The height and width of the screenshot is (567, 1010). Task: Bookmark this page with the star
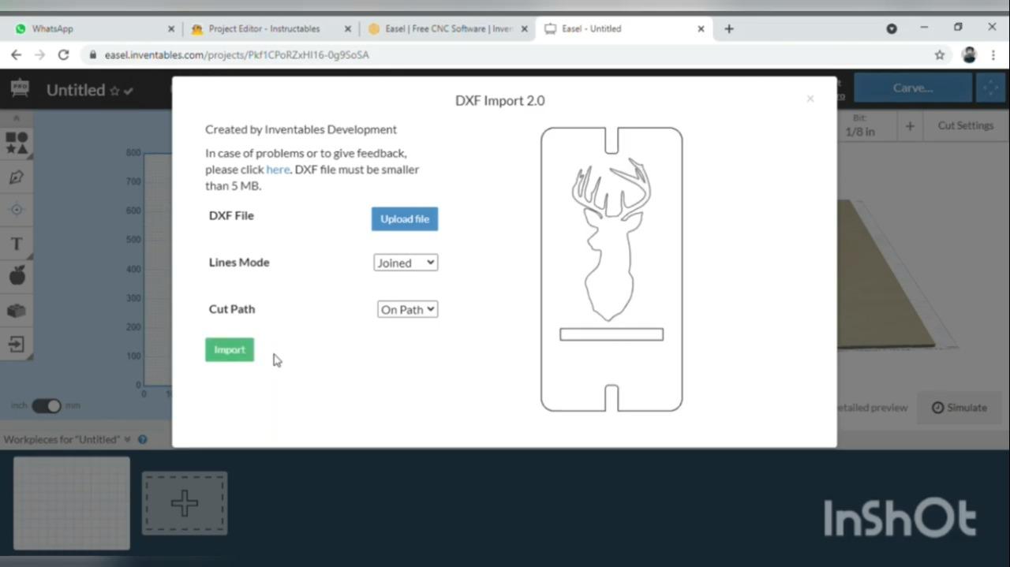coord(939,55)
